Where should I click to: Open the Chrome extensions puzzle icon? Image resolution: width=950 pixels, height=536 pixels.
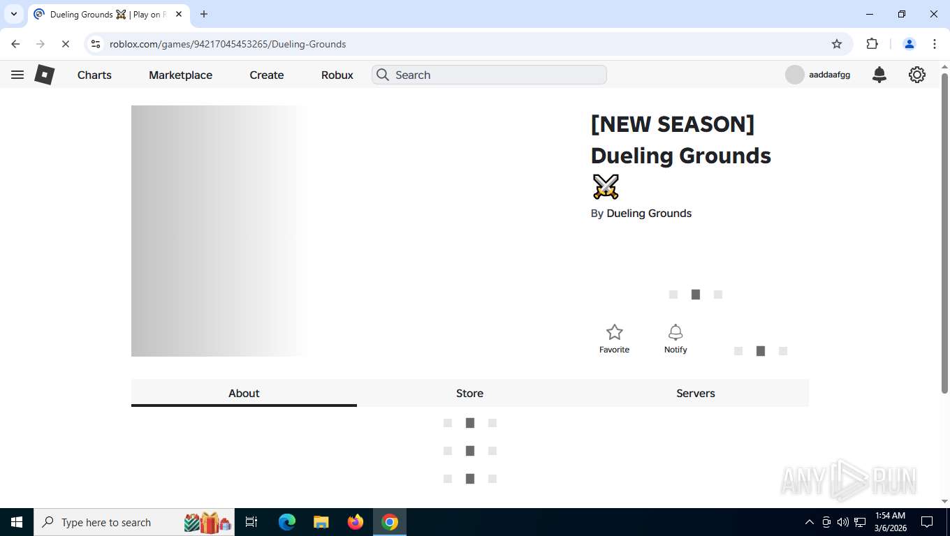click(872, 44)
